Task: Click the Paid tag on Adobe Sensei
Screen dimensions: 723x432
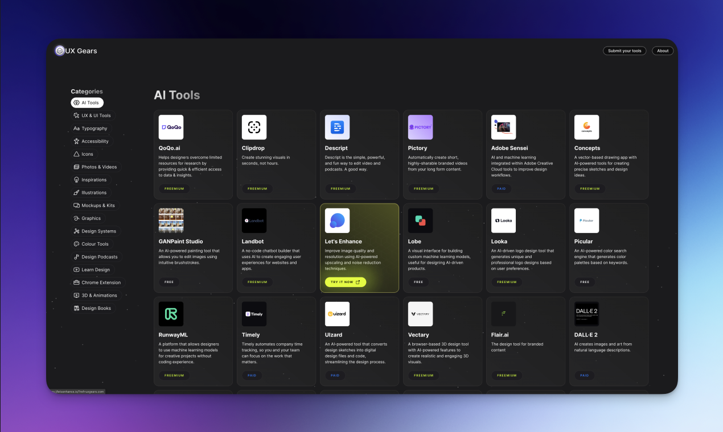Action: (x=501, y=189)
